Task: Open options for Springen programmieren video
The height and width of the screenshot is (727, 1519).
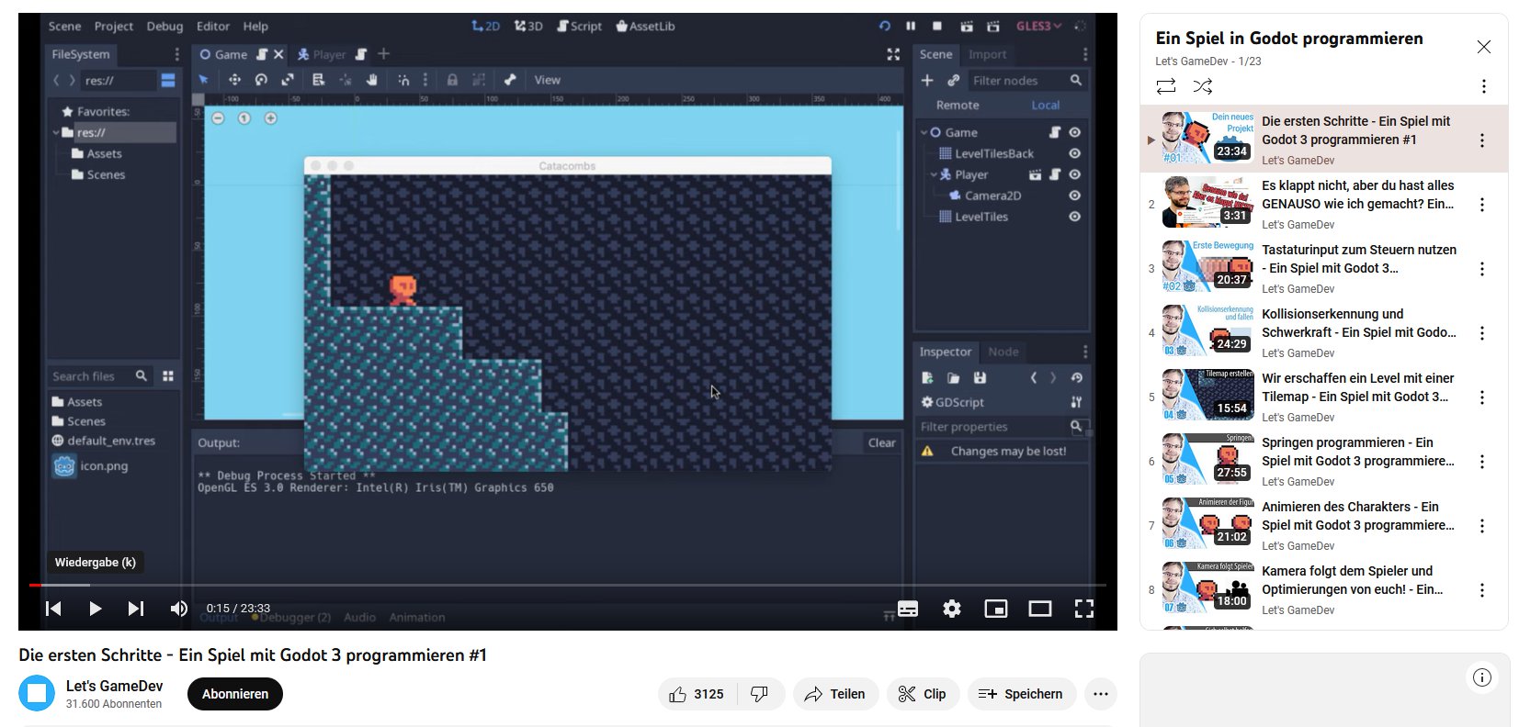Action: click(x=1481, y=462)
